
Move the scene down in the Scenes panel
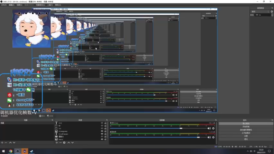14,143
